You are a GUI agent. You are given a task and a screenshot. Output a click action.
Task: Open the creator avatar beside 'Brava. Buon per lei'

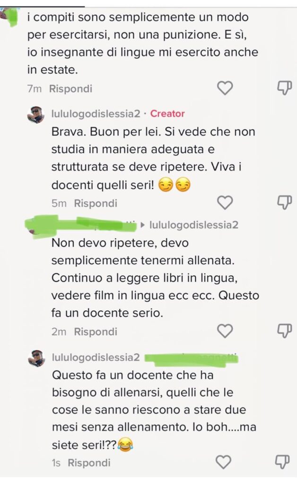coord(36,115)
